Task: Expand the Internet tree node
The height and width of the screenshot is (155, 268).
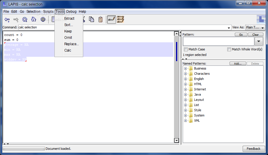Action: (x=185, y=89)
